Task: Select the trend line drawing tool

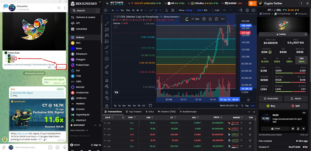Action: click(x=107, y=24)
